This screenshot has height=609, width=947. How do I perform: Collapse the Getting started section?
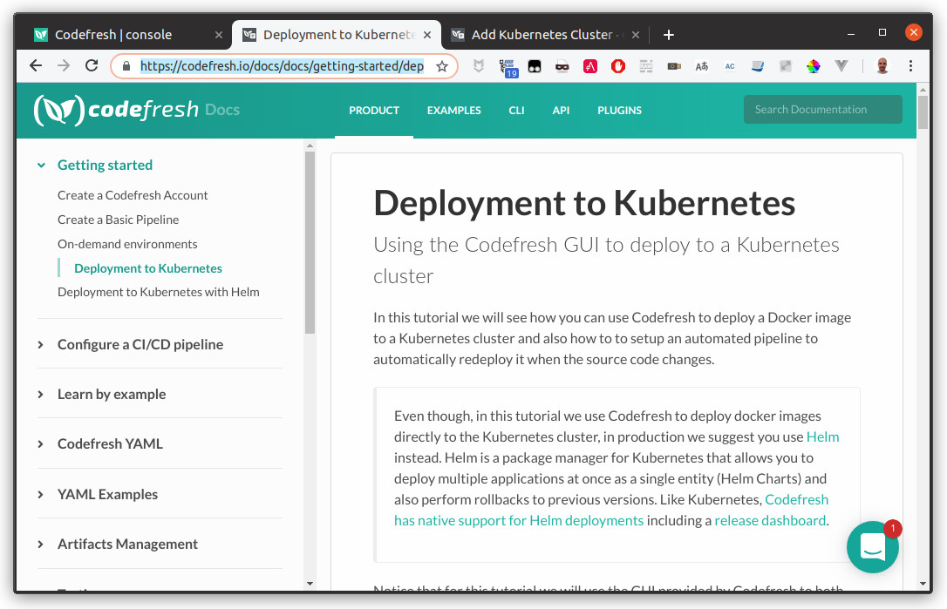point(105,165)
